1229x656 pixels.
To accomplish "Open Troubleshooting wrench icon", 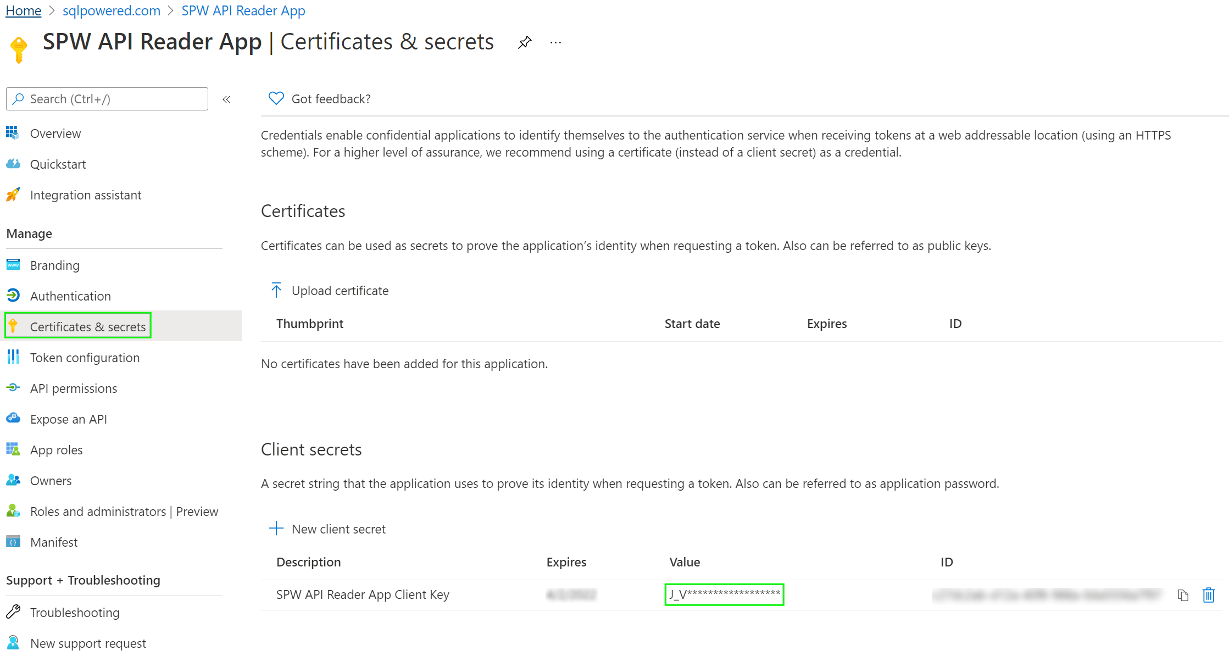I will click(x=13, y=612).
